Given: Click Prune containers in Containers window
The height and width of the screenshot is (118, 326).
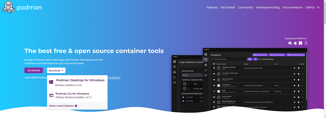Looking at the screenshot, I should coord(260,55).
